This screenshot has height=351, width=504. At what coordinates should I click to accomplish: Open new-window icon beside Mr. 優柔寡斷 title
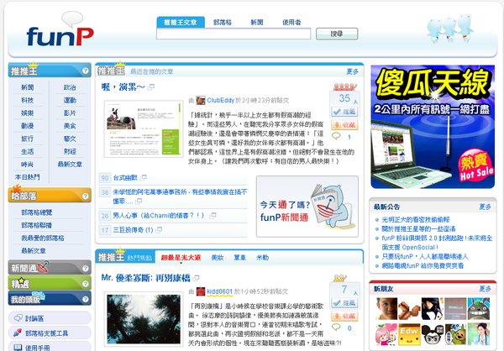(196, 278)
